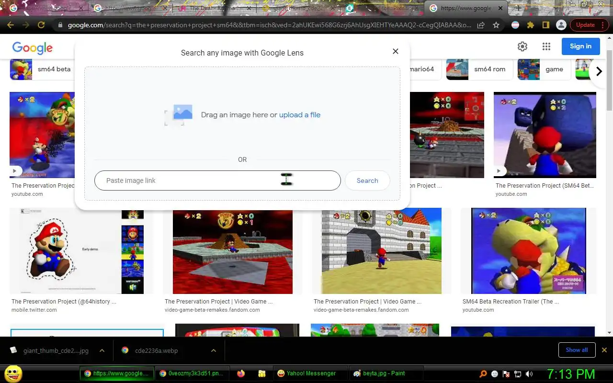The image size is (613, 383).
Task: Click the 7:13 PM taskbar clock
Action: pyautogui.click(x=571, y=374)
